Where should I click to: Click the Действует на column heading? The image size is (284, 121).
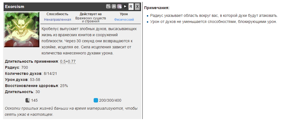[x=91, y=14]
